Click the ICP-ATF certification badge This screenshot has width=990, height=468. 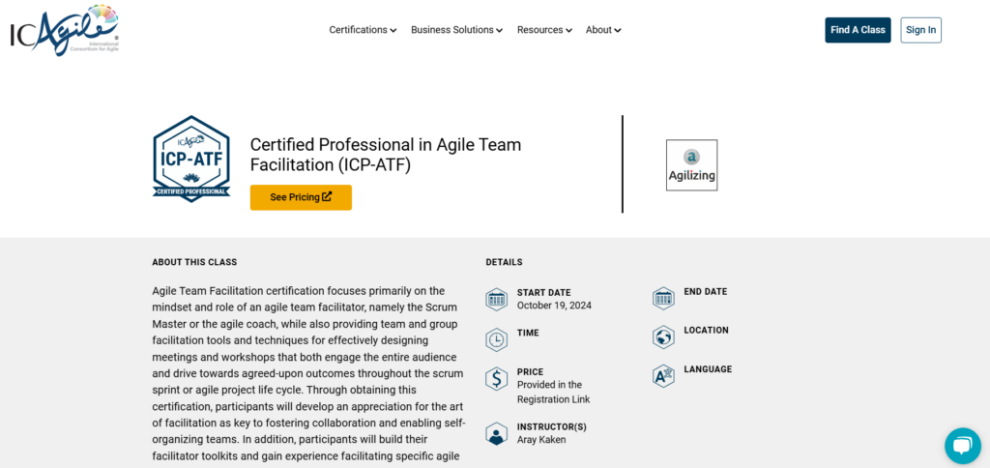[x=191, y=160]
